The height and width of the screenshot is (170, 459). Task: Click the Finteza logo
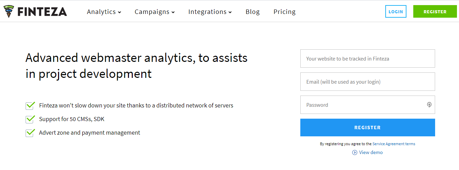click(x=35, y=12)
